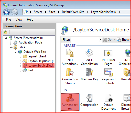Expand the LaytonServiceDesk node
131x113 pixels.
20,66
